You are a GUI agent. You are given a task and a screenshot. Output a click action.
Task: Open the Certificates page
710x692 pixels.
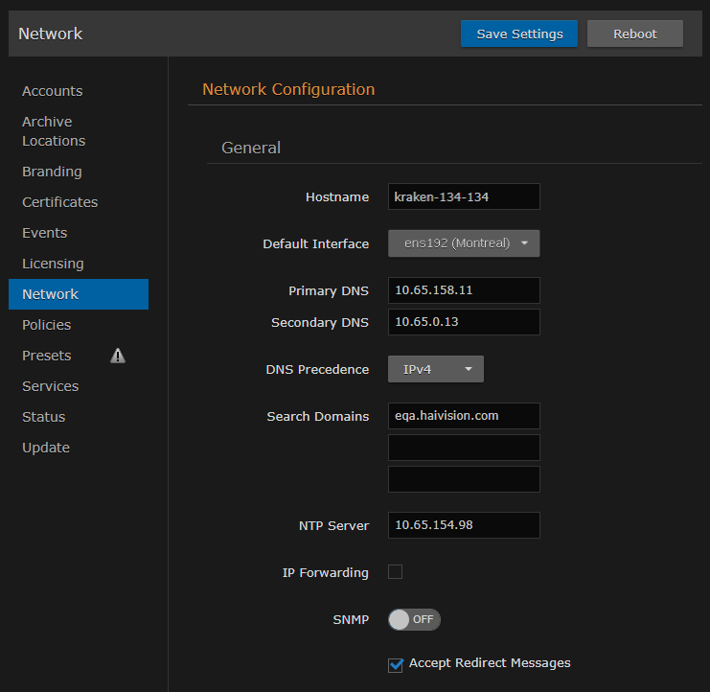click(59, 202)
